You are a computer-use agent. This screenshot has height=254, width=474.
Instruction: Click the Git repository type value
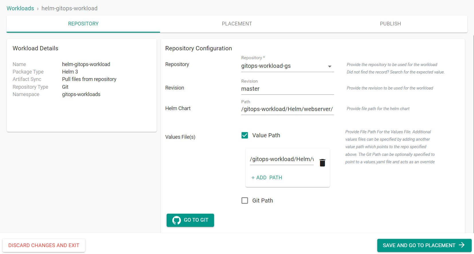[x=65, y=87]
